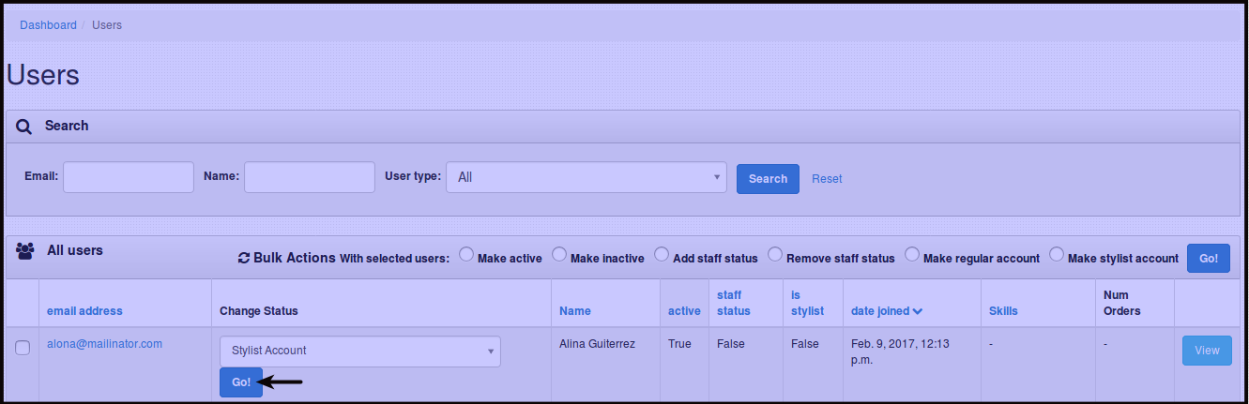
Task: Click the View button for Alina Guiterrez
Action: pos(1207,351)
